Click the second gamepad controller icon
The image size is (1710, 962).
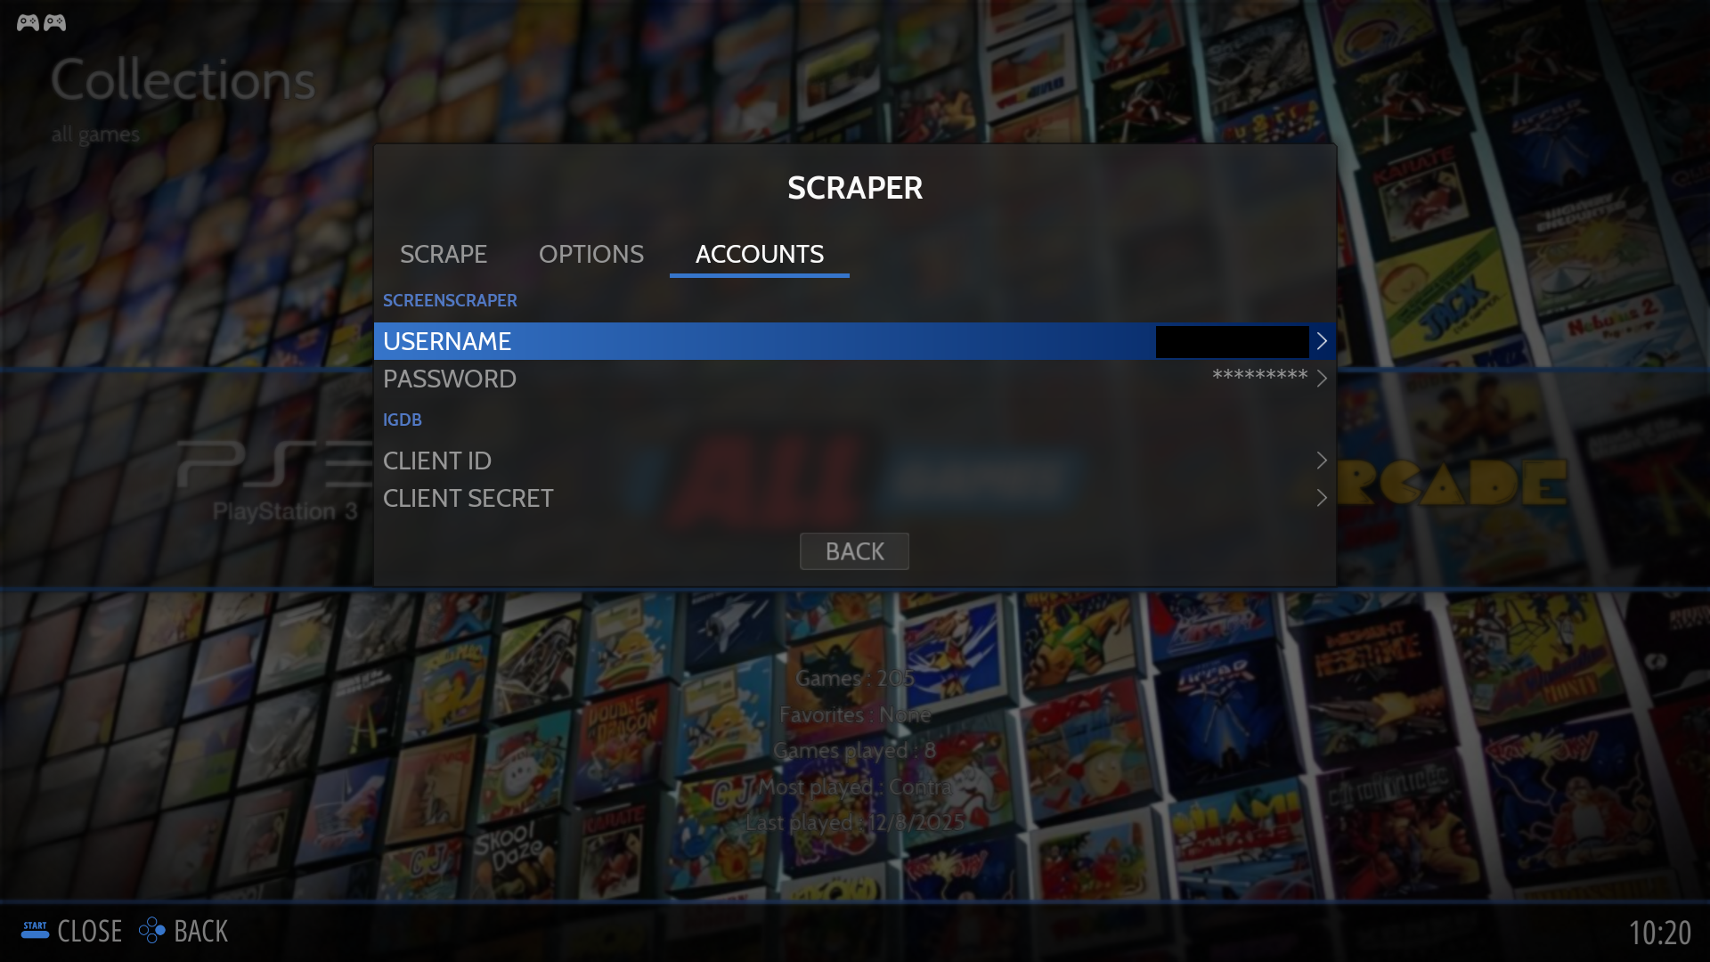(x=55, y=22)
